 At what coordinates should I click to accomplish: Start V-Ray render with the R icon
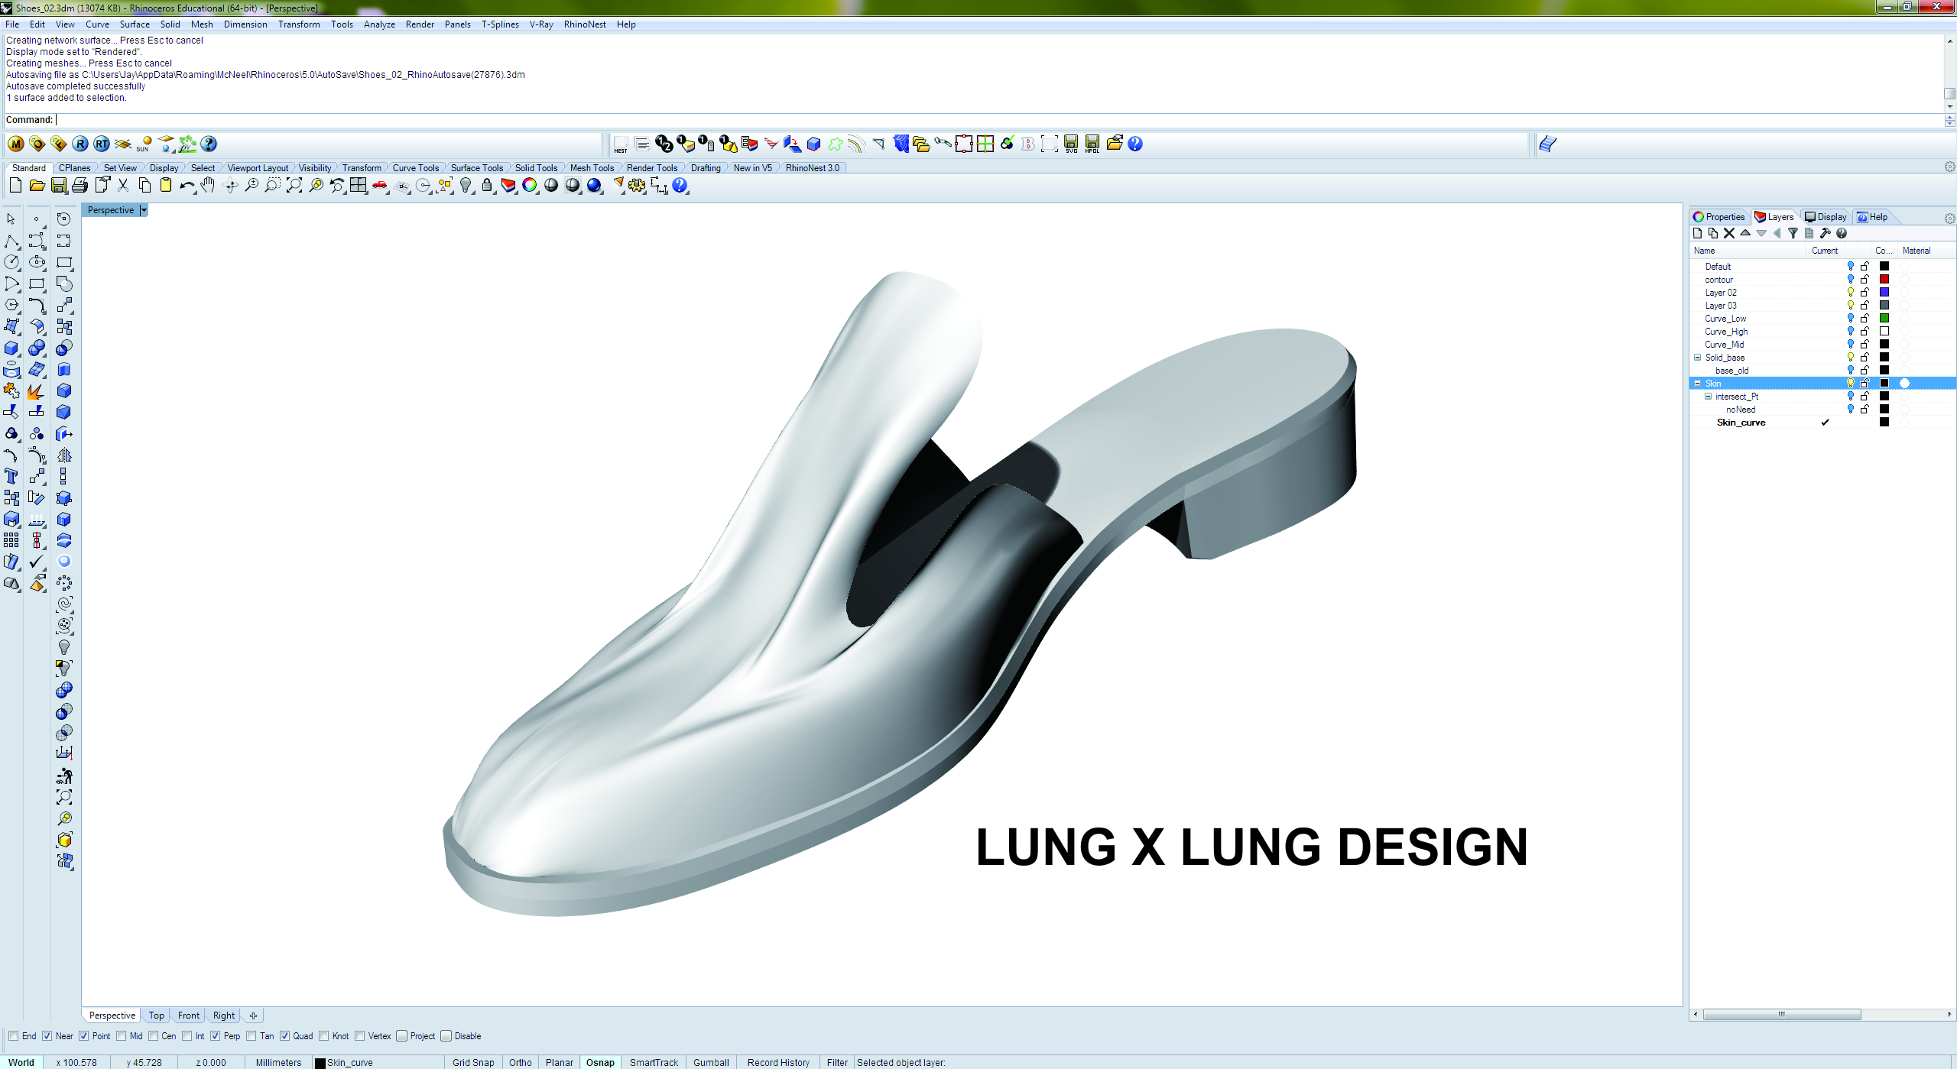(x=80, y=144)
